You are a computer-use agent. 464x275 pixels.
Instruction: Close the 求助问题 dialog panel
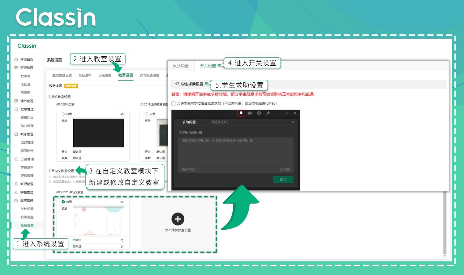coord(293,122)
